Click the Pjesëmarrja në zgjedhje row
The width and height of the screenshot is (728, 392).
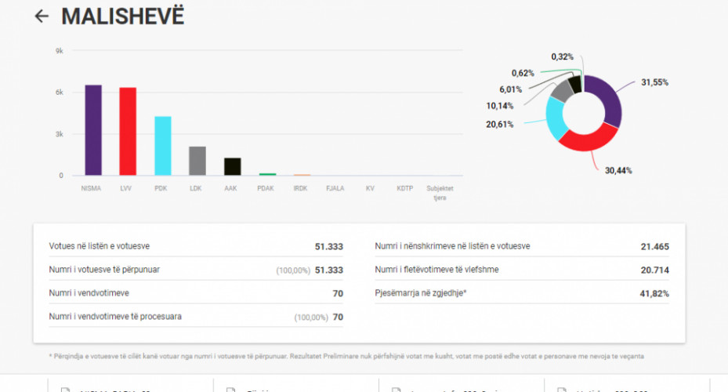[x=522, y=293]
